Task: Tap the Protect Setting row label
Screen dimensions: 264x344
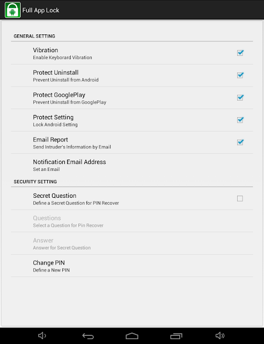Action: tap(53, 117)
